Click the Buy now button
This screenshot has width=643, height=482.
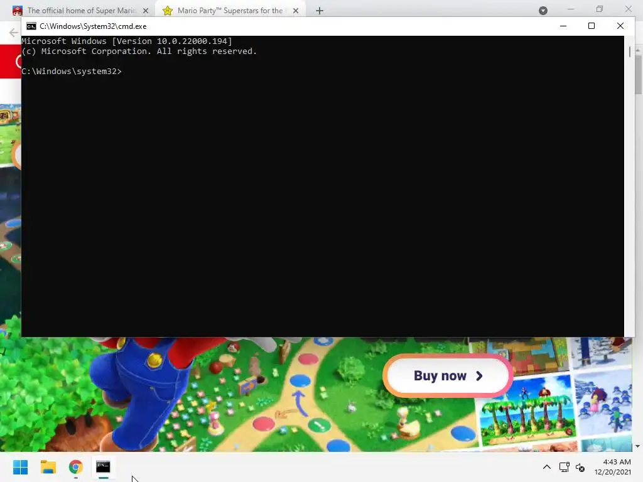(x=448, y=375)
